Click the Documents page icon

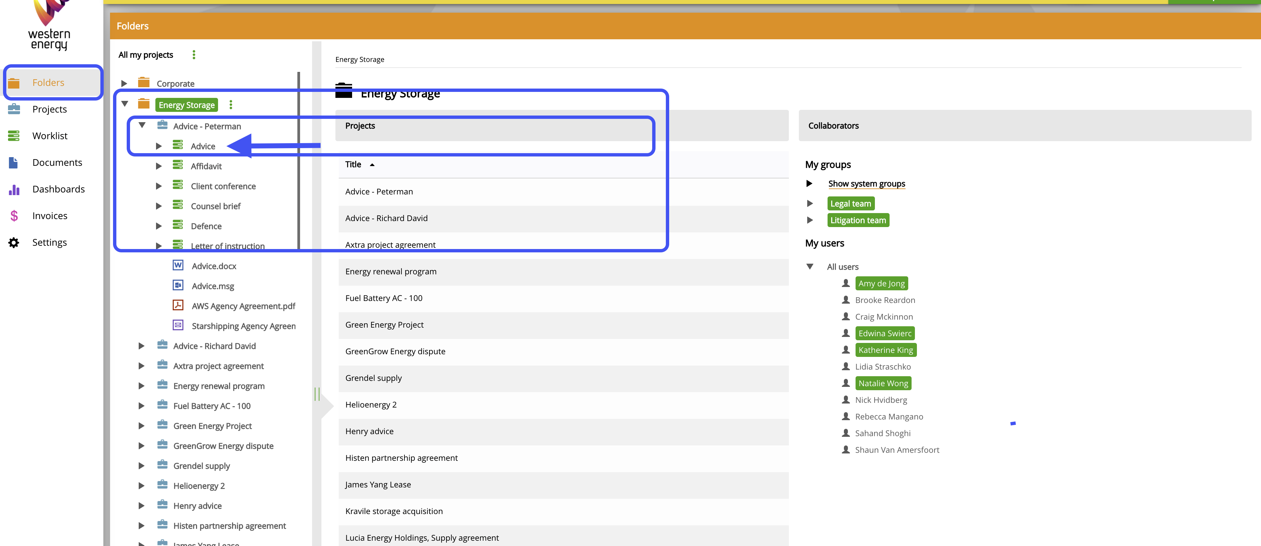point(13,162)
